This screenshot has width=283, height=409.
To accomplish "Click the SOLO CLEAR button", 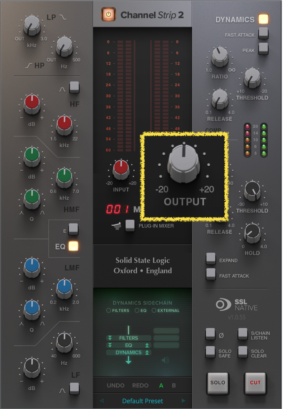I will click(243, 352).
